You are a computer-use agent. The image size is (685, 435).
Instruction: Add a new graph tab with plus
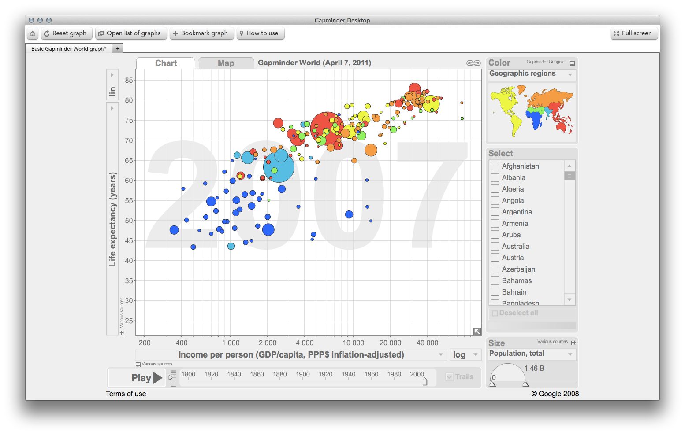tap(117, 48)
